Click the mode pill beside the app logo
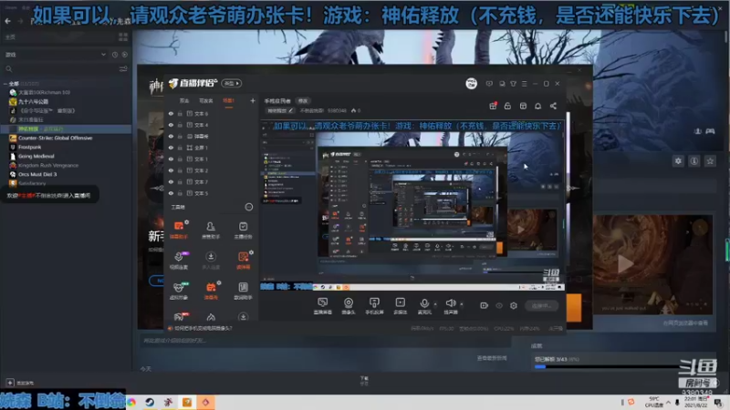 pos(232,83)
